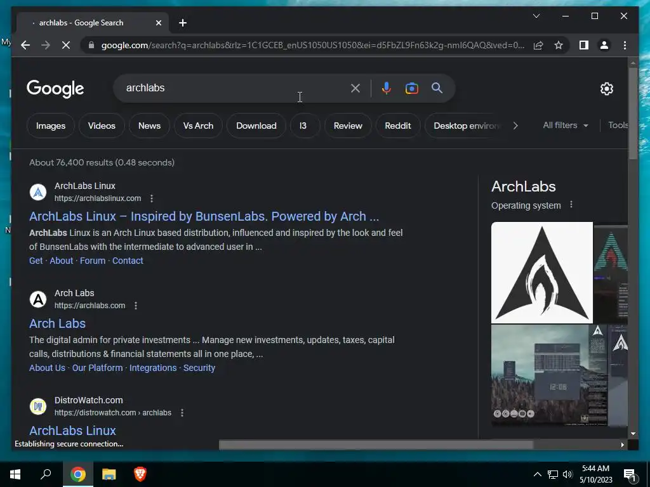Share this page from address bar
The image size is (650, 487).
(538, 45)
